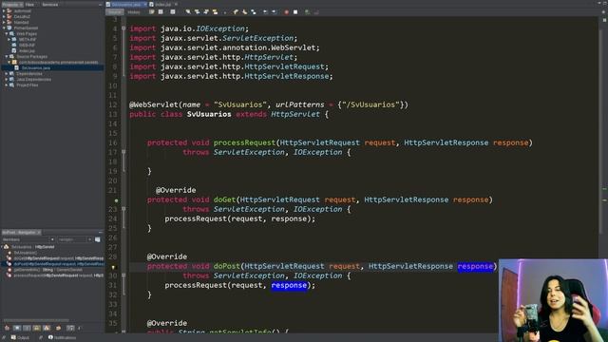Toggle Show Inherited Members in Navigator
Image resolution: width=608 pixels, height=342 pixels.
(x=7, y=328)
